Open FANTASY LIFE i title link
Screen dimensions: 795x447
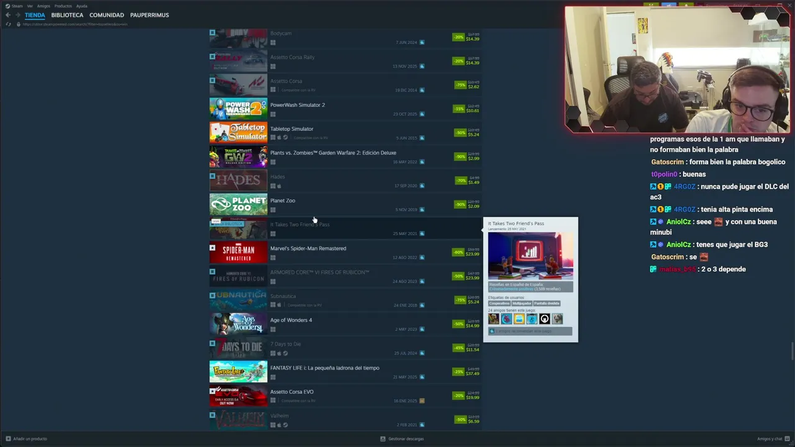tap(325, 368)
